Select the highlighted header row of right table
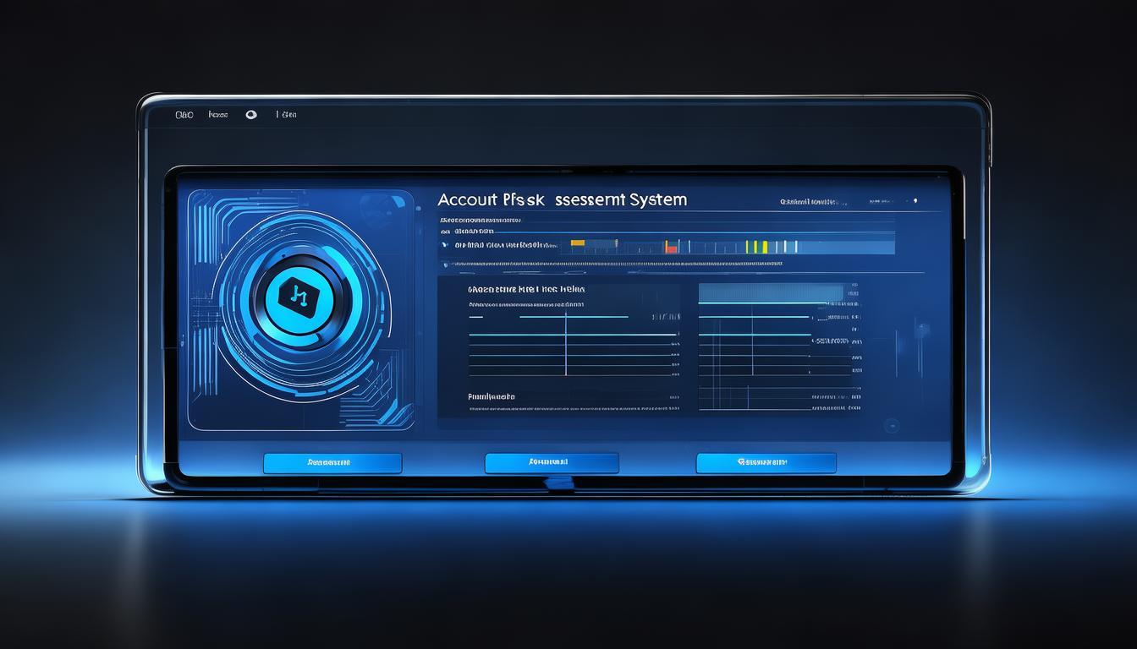 [771, 293]
